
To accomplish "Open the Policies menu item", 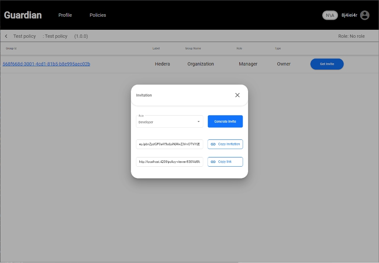I will 97,15.
